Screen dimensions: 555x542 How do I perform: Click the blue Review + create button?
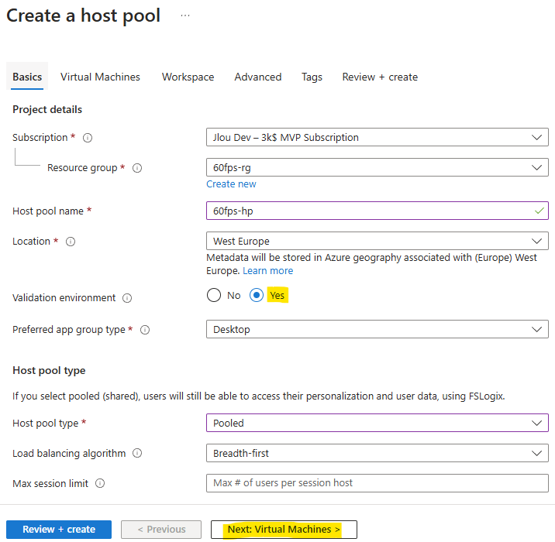(59, 530)
